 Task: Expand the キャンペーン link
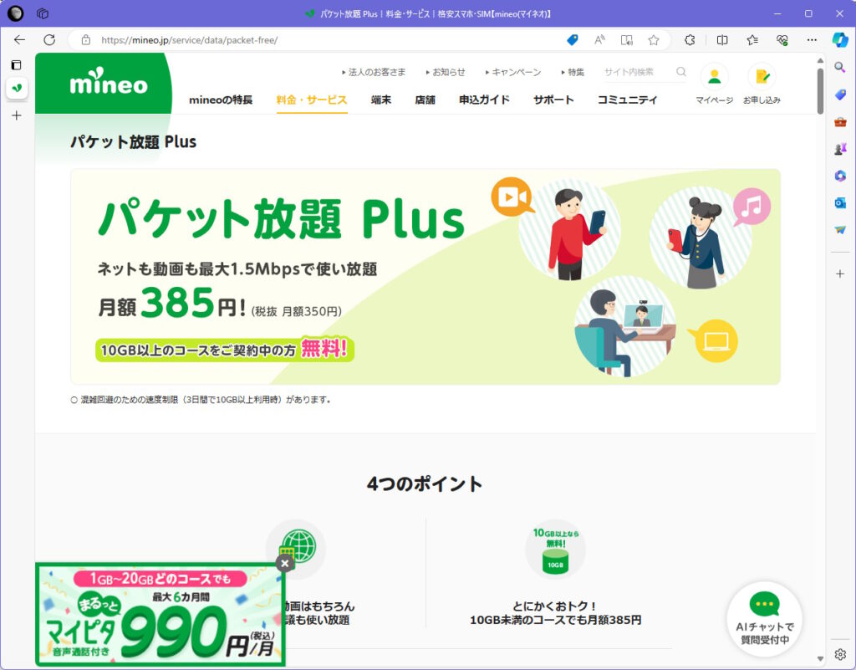tap(513, 72)
